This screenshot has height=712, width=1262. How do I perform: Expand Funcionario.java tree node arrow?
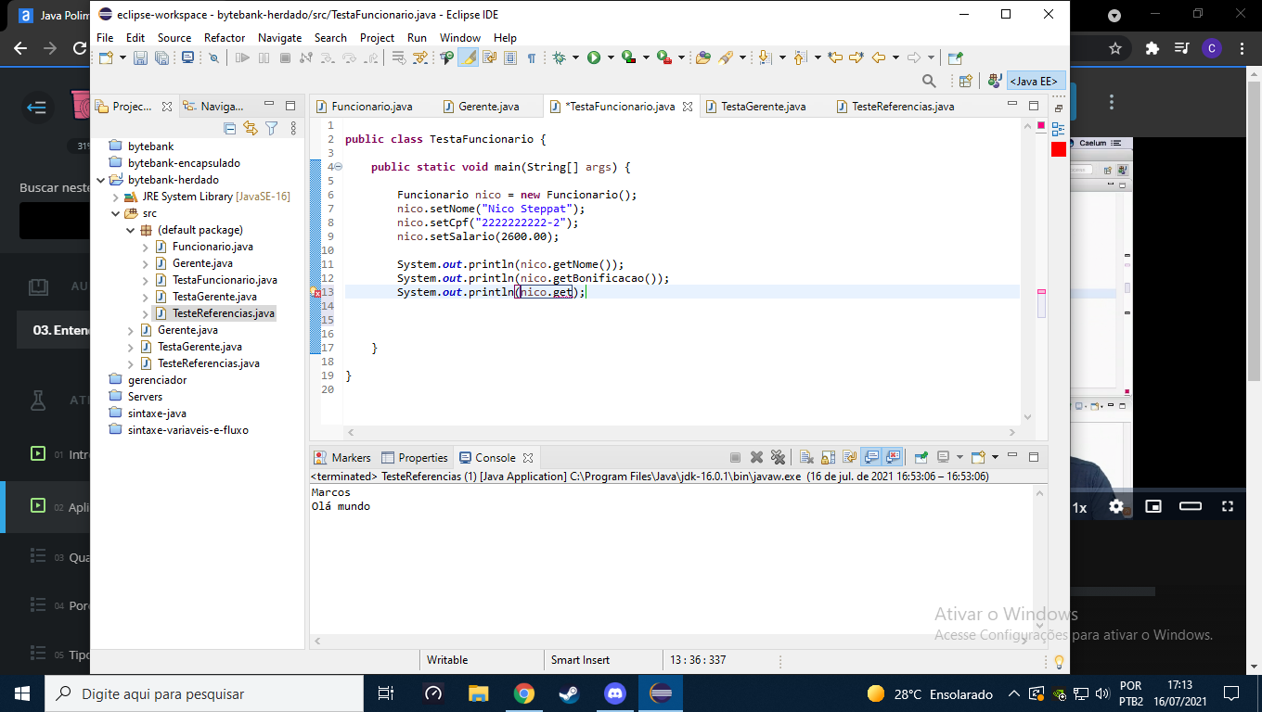(145, 247)
